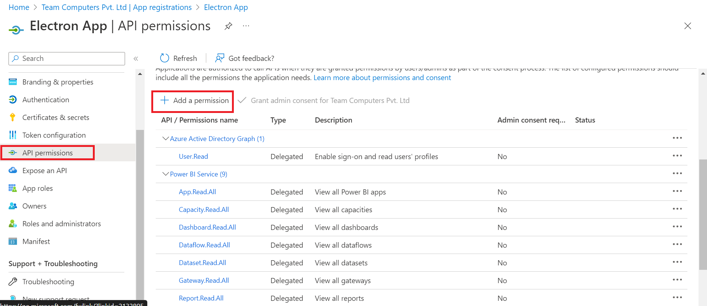The height and width of the screenshot is (306, 707).
Task: Click the Certificates & secrets key icon
Action: pos(13,117)
